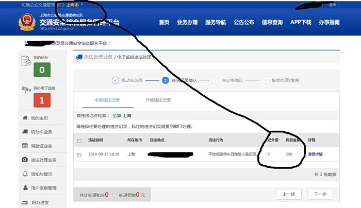Click the 决定书确认 step label
Image resolution: width=361 pixels, height=208 pixels.
pyautogui.click(x=232, y=80)
